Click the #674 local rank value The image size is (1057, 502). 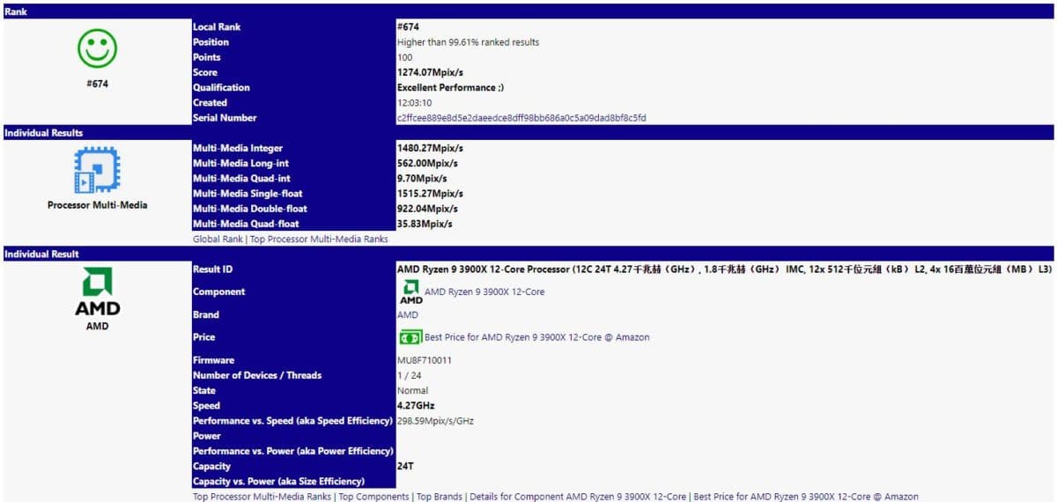408,27
